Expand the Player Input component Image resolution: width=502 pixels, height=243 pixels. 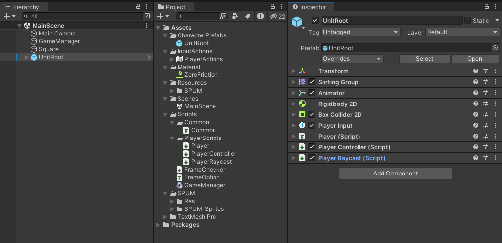[294, 126]
